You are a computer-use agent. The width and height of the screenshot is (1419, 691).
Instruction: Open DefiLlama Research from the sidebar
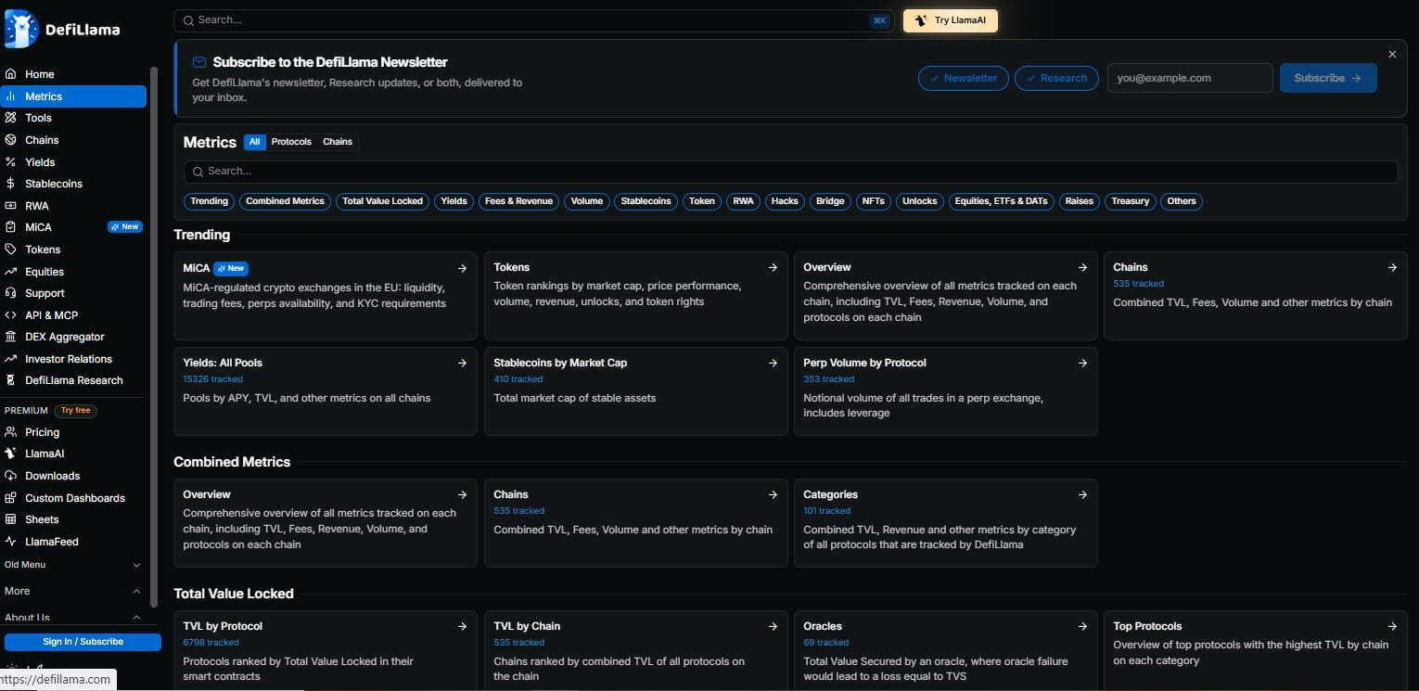74,380
